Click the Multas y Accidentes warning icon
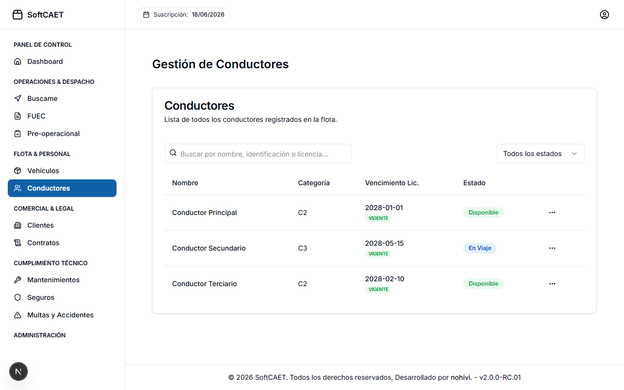The height and width of the screenshot is (390, 624). coord(18,315)
